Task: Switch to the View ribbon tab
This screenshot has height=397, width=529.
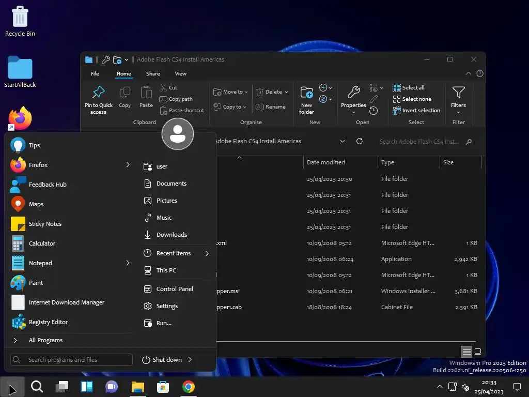Action: point(180,73)
